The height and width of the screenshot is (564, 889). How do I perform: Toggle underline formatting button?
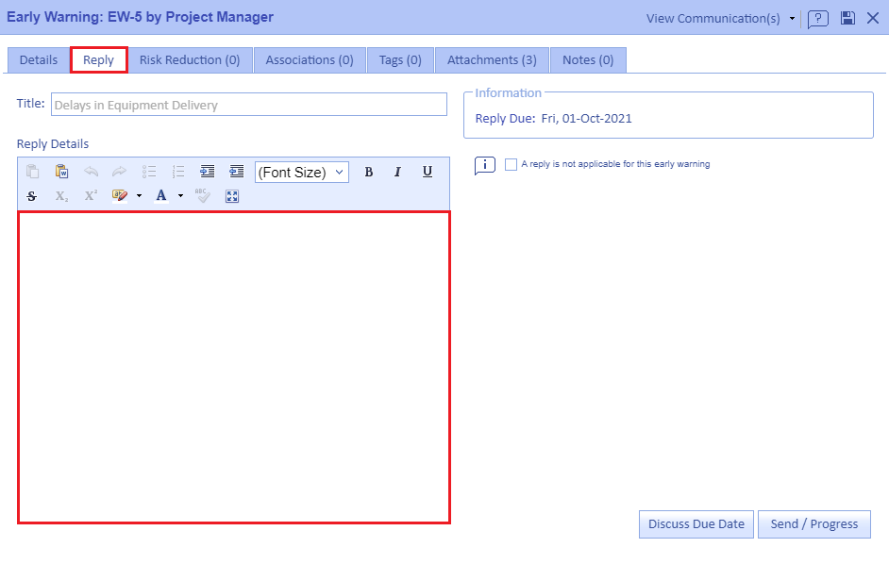[428, 172]
